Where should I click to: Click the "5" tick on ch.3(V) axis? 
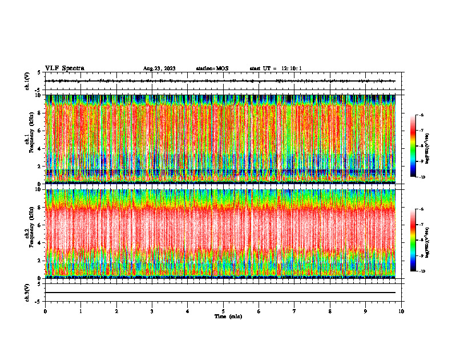point(39,284)
